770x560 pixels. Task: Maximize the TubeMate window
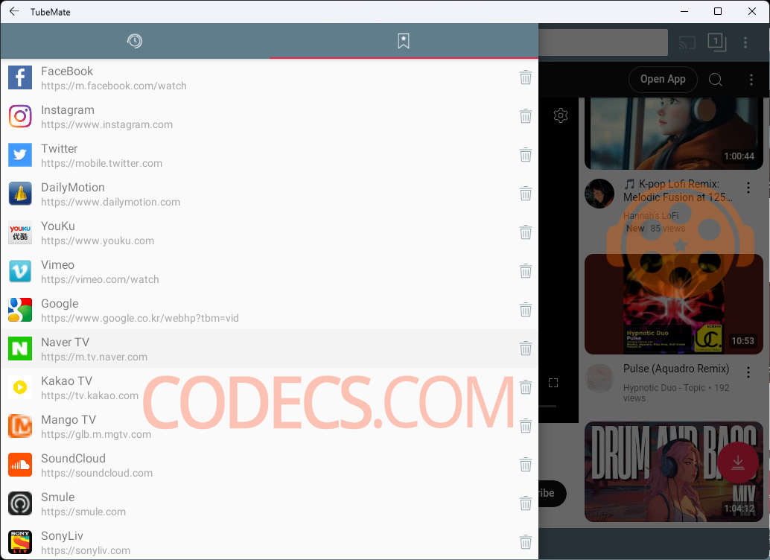click(717, 11)
